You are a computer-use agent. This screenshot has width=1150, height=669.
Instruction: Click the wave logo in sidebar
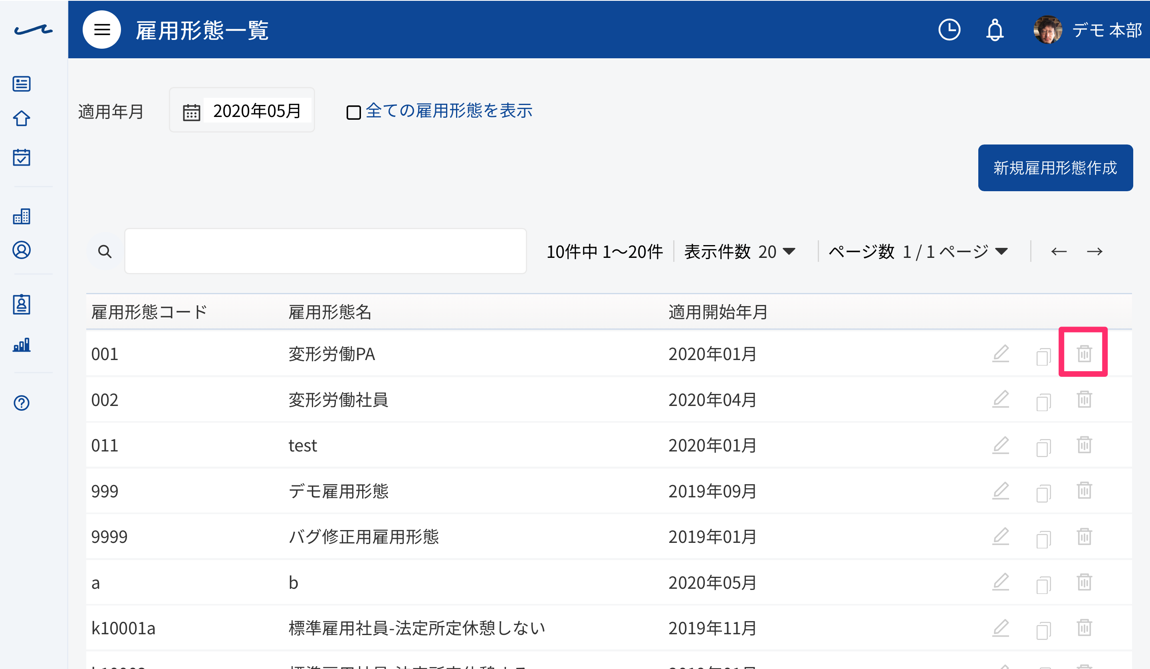point(33,30)
